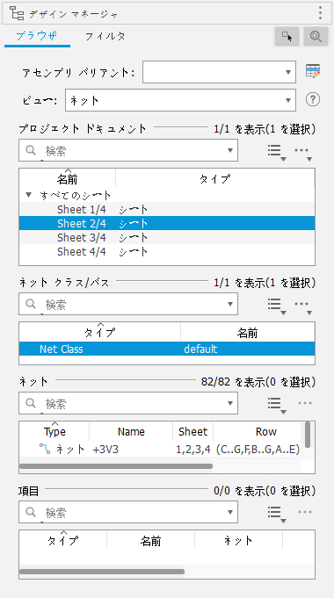This screenshot has height=598, width=334.
Task: Select the +3V3 net row
Action: coord(160,450)
